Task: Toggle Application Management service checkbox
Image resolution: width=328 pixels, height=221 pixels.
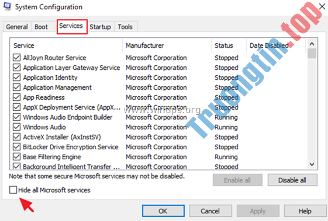Action: (x=17, y=87)
